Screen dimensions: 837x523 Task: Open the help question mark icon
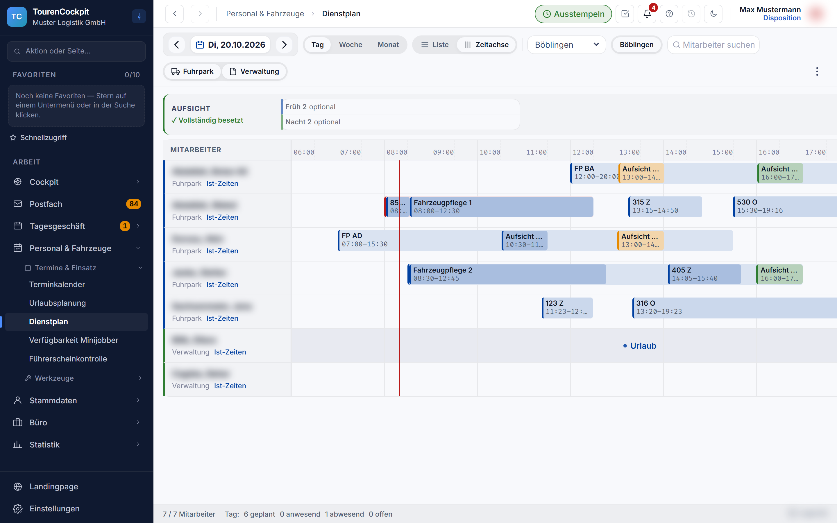tap(669, 14)
